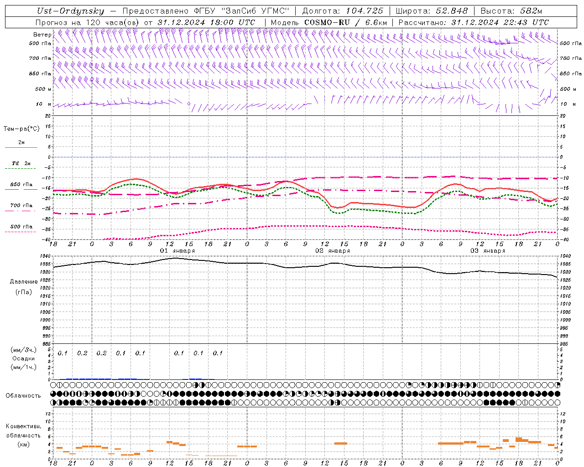Image resolution: width=584 pixels, height=467 pixels.
Task: Click the (км) convective cloud unit label
Action: click(24, 444)
